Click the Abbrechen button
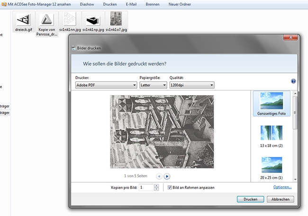 (x=281, y=199)
